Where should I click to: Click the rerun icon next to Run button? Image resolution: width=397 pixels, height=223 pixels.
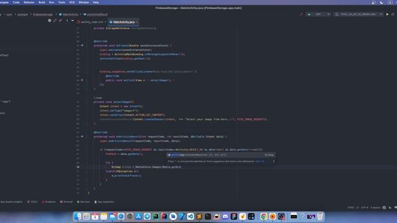click(x=393, y=14)
